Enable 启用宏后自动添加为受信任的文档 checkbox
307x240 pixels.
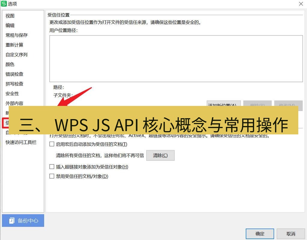click(52, 144)
